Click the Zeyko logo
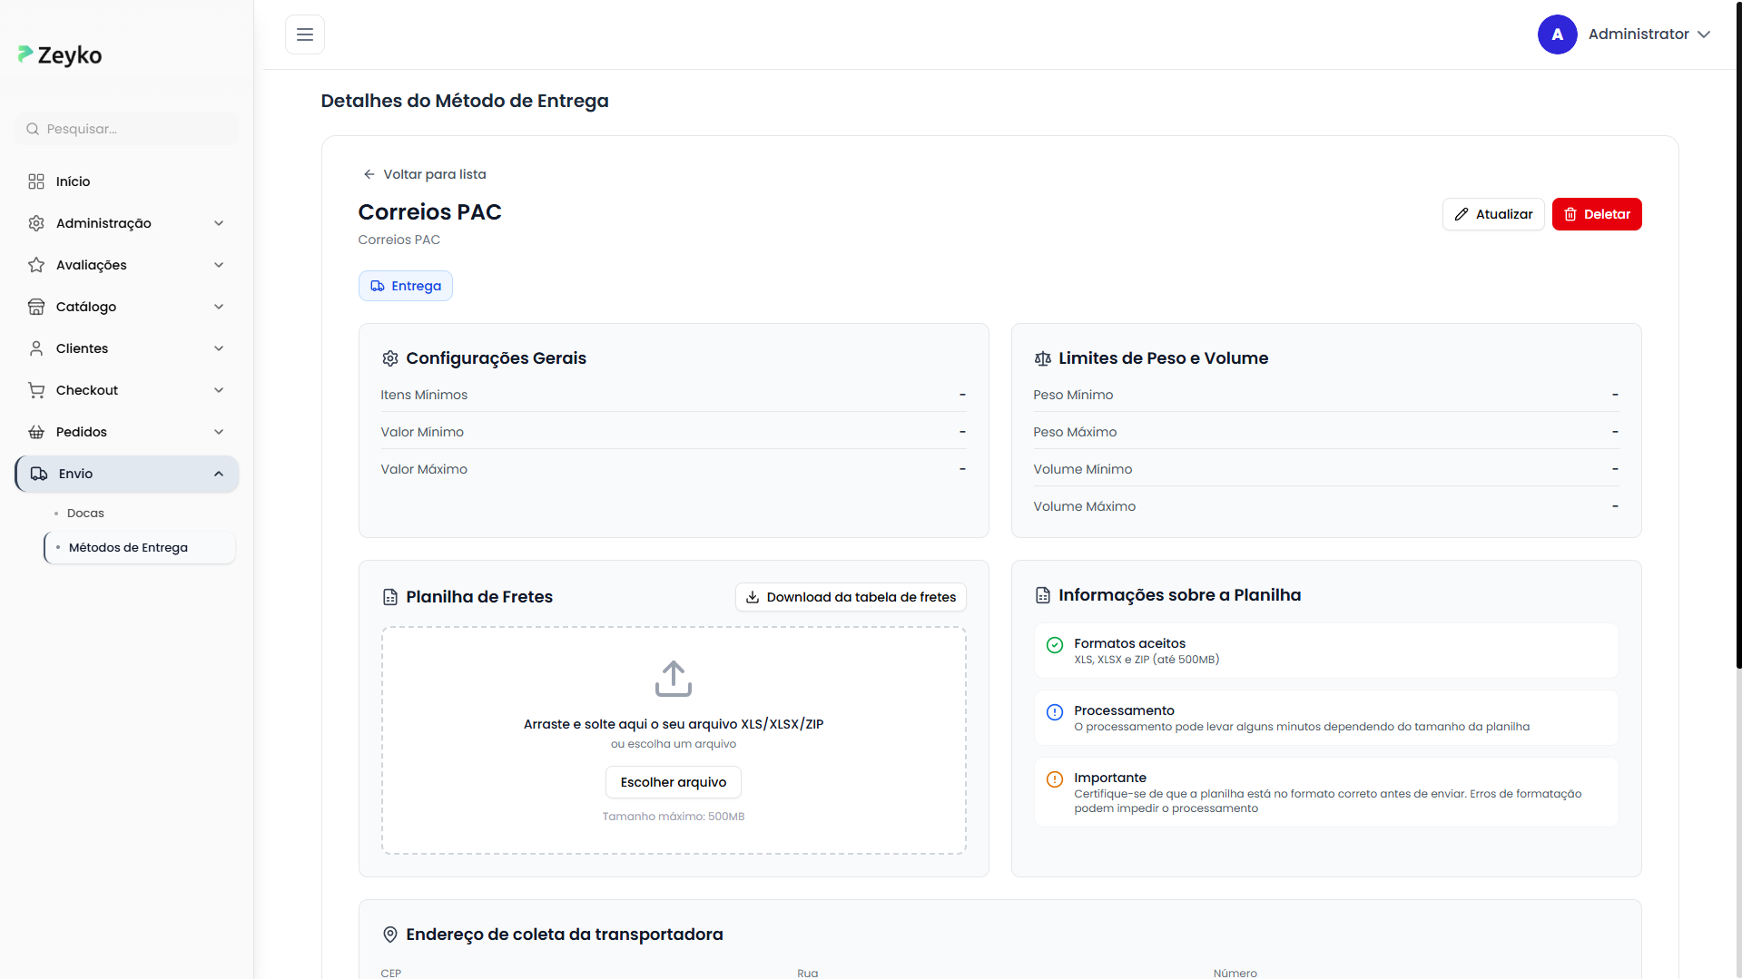The height and width of the screenshot is (979, 1742). pyautogui.click(x=60, y=55)
